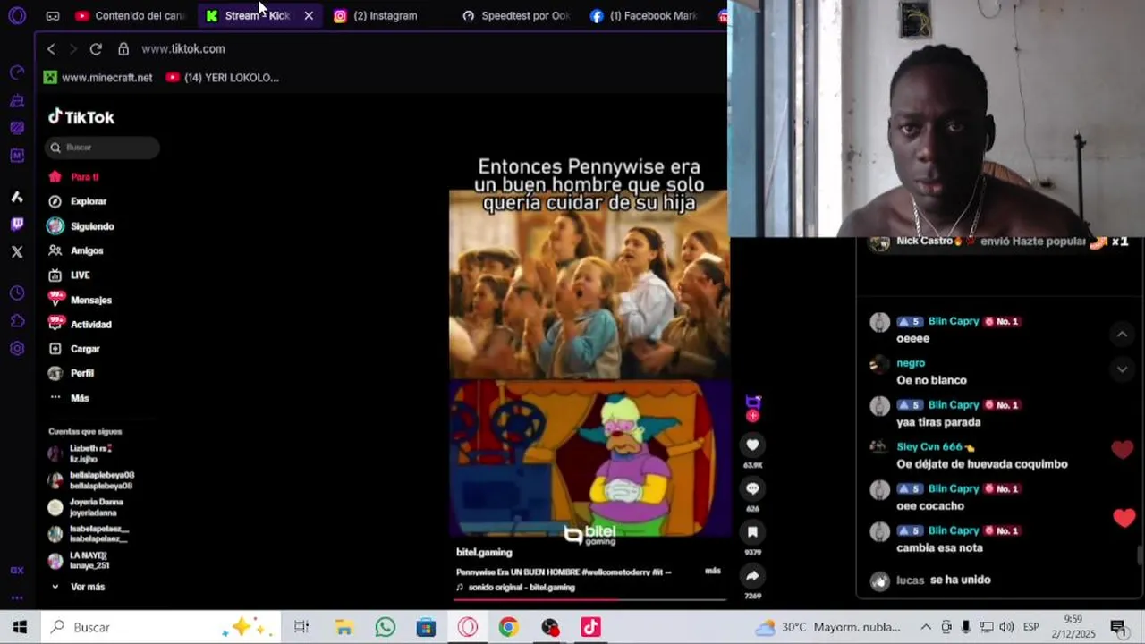Open the LIVE section
Screen dimensions: 1145x644
(70, 275)
